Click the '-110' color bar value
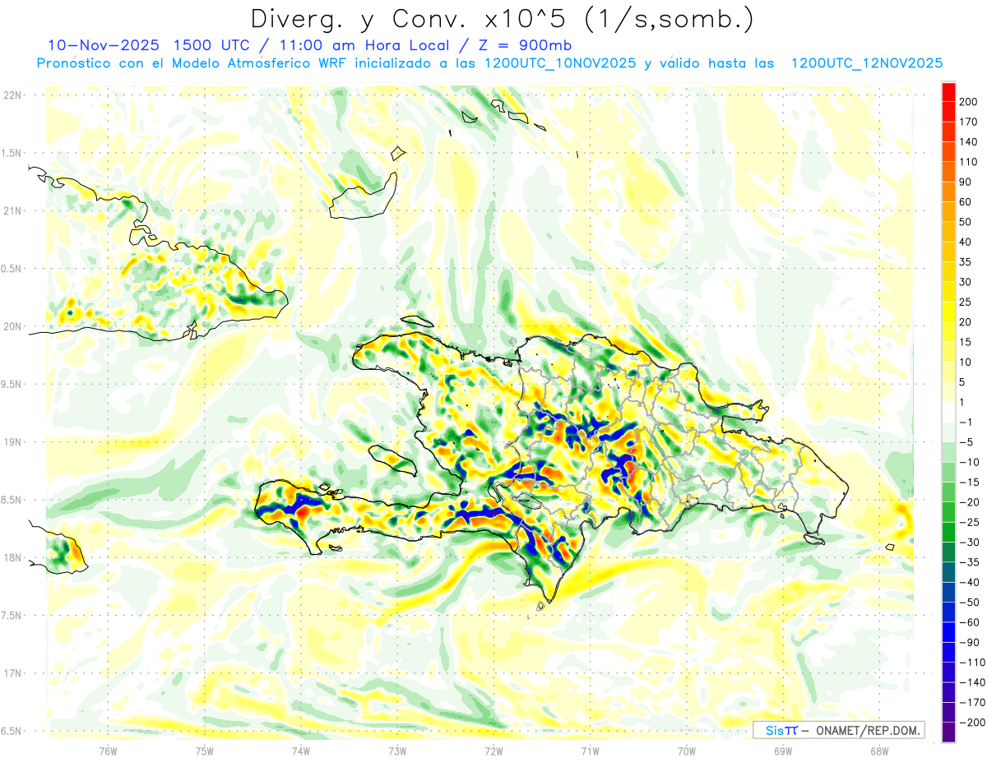987x762 pixels. point(972,663)
